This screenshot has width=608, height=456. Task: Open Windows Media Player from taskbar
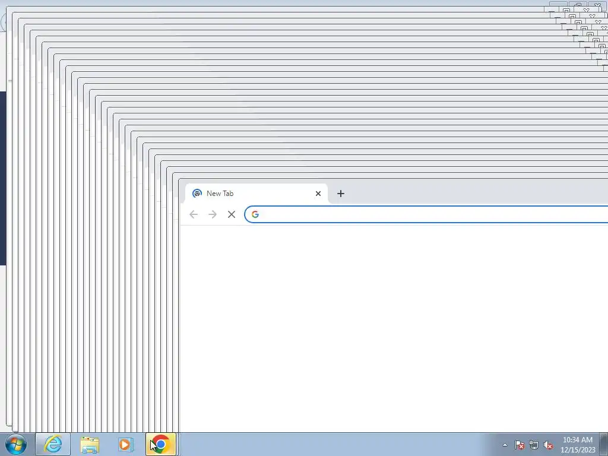125,444
